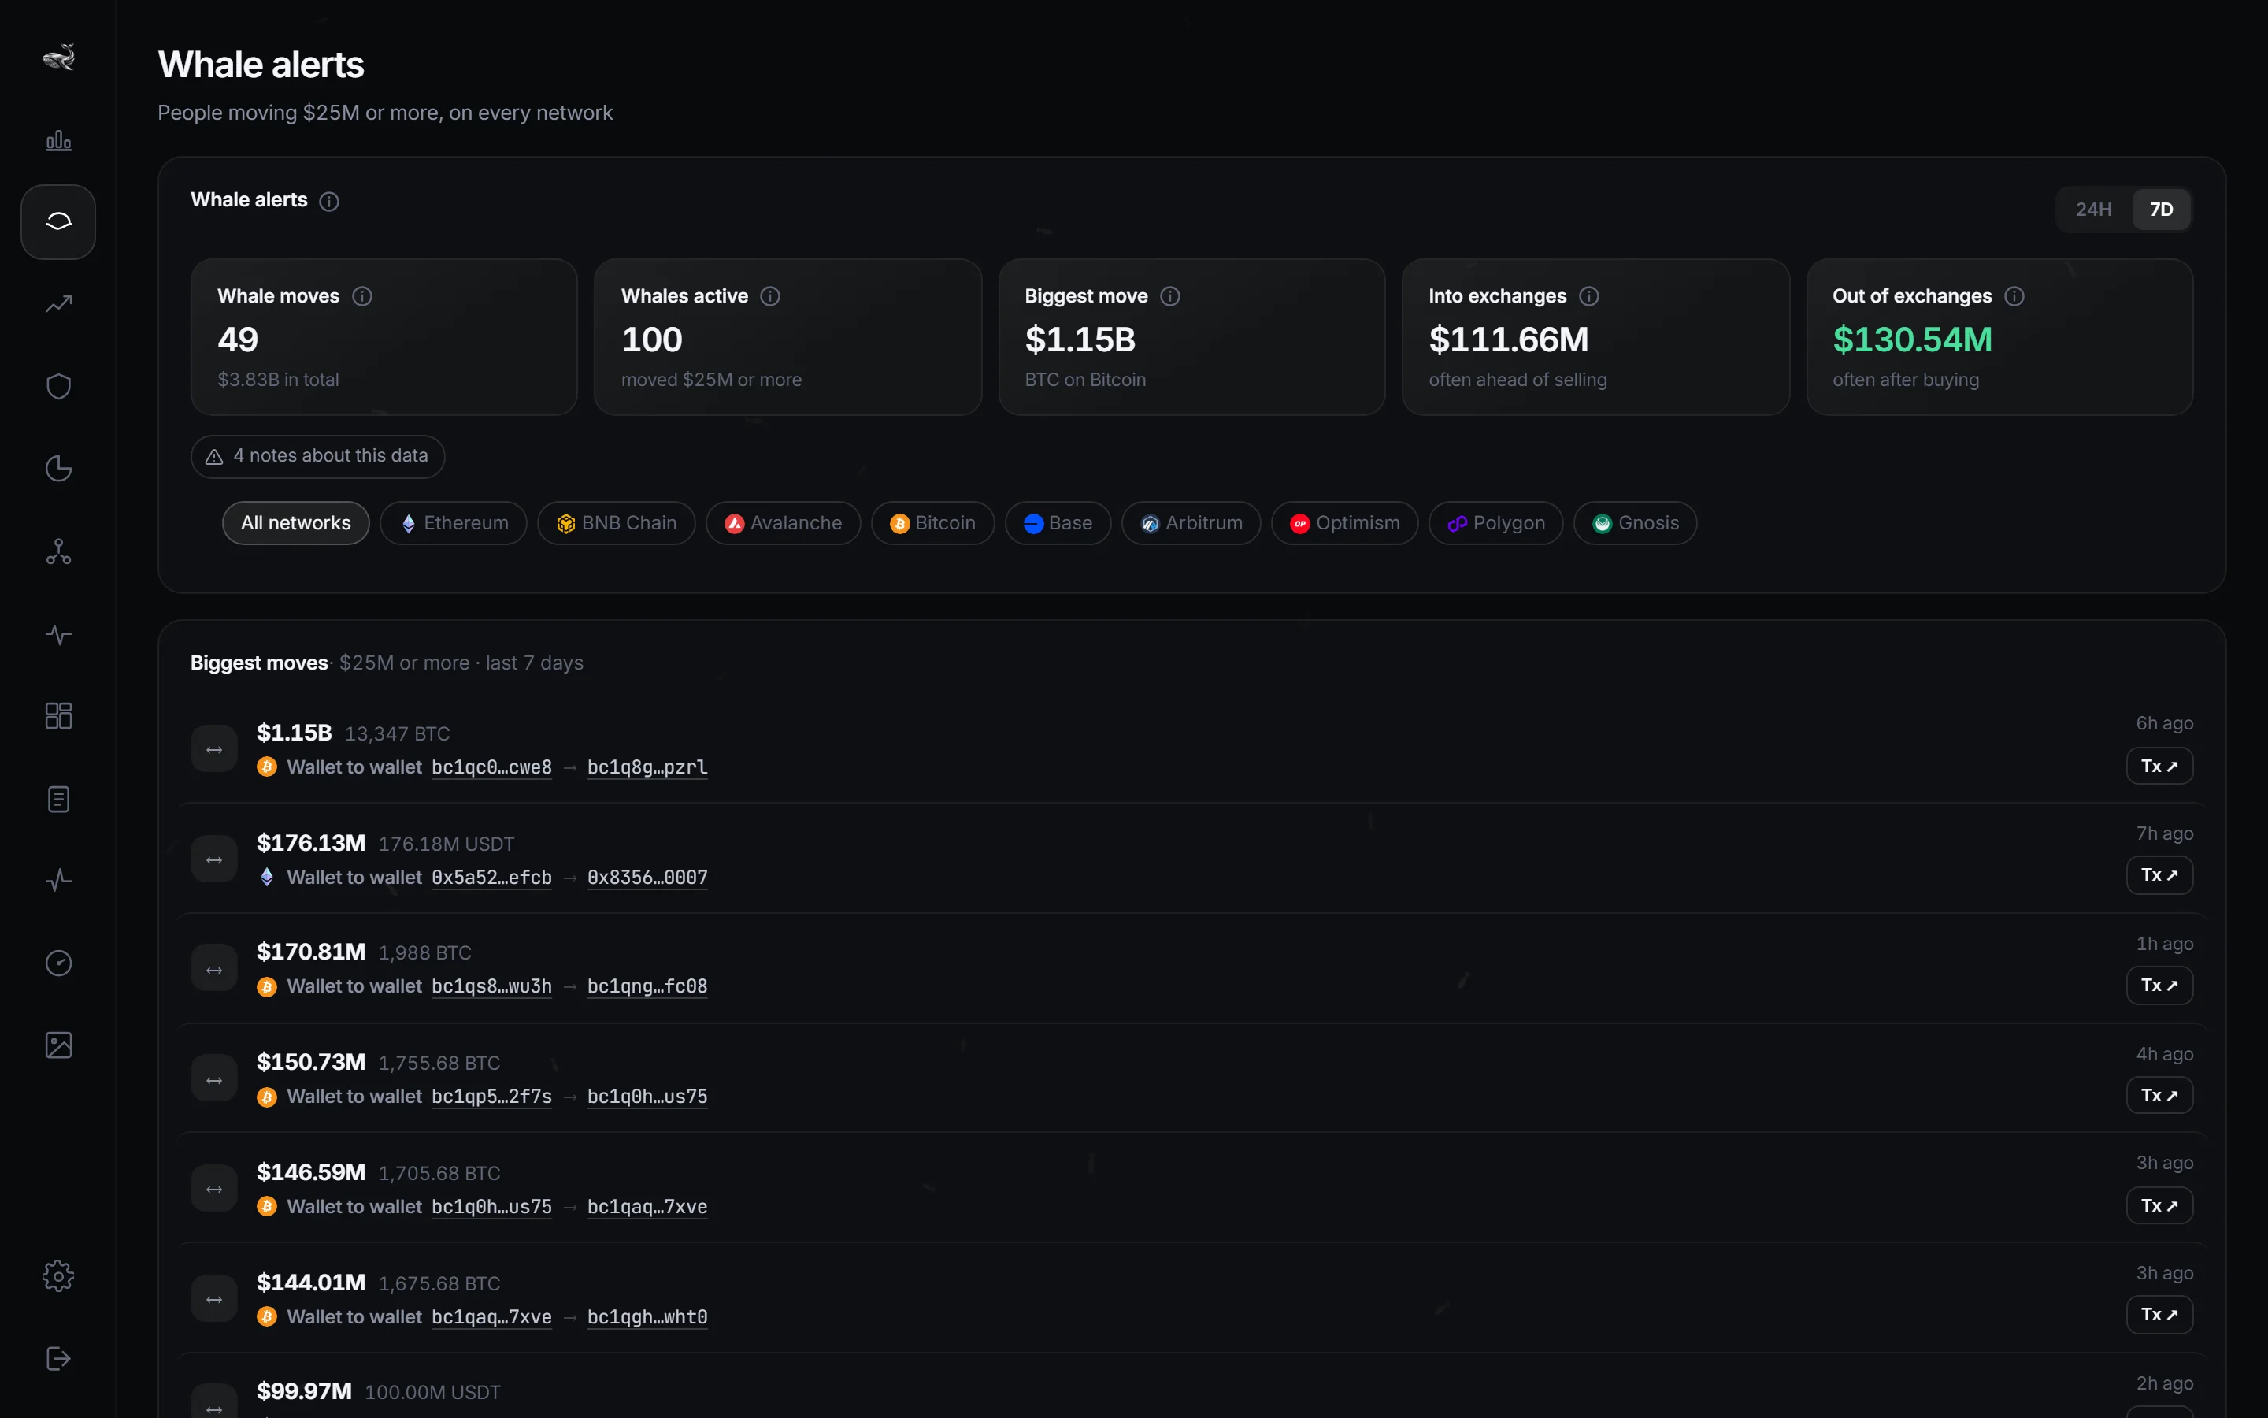
Task: Expand 4 notes about this data
Action: [x=317, y=457]
